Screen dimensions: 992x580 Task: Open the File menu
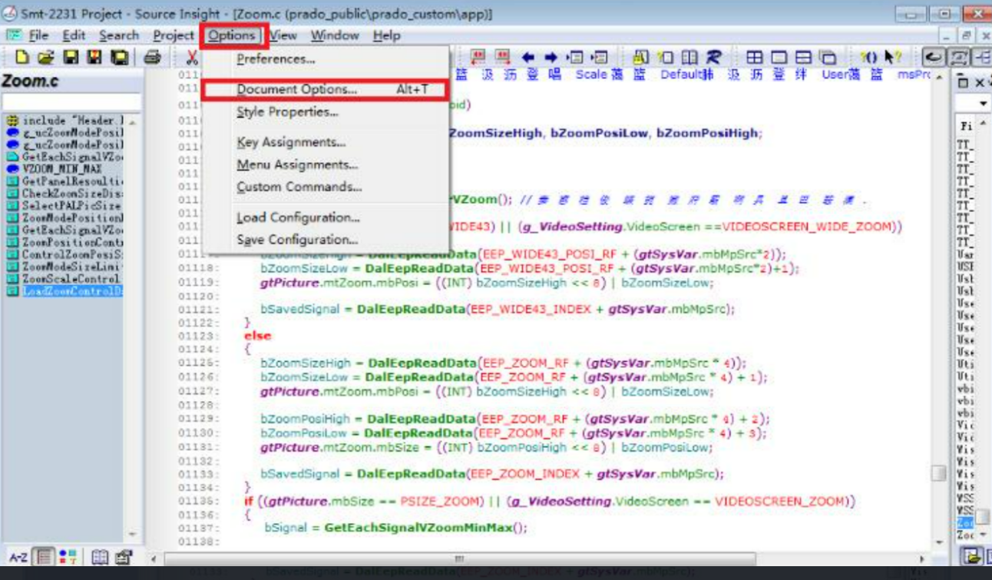coord(38,35)
